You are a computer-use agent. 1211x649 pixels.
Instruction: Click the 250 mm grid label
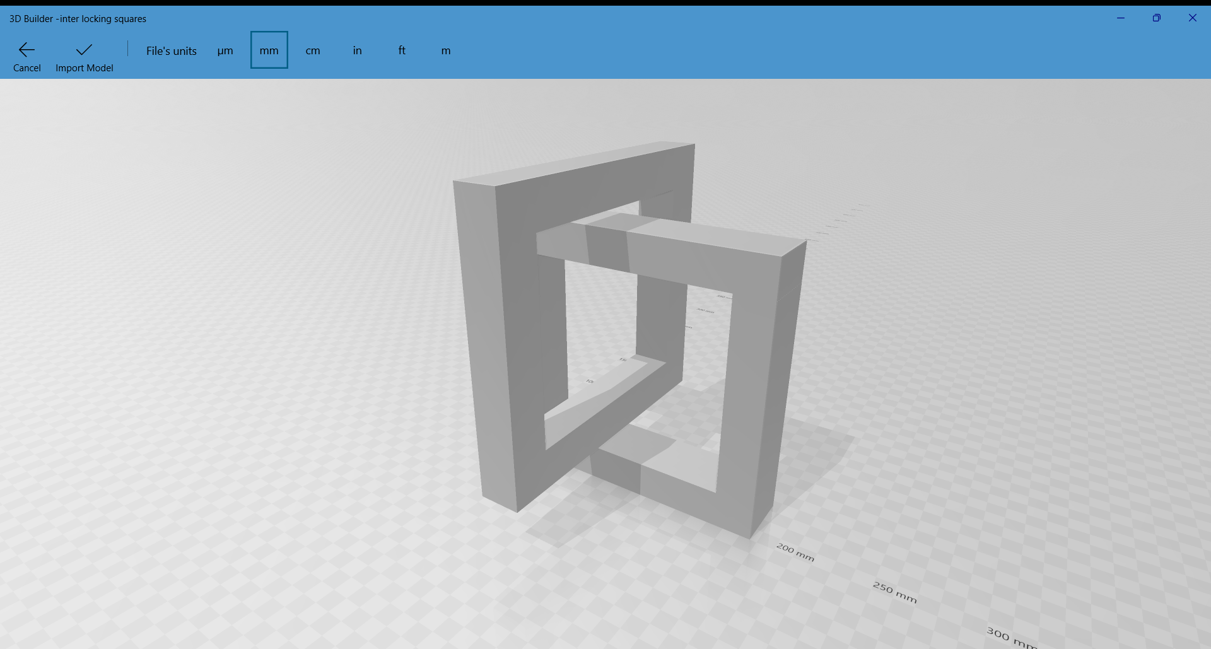(x=894, y=592)
